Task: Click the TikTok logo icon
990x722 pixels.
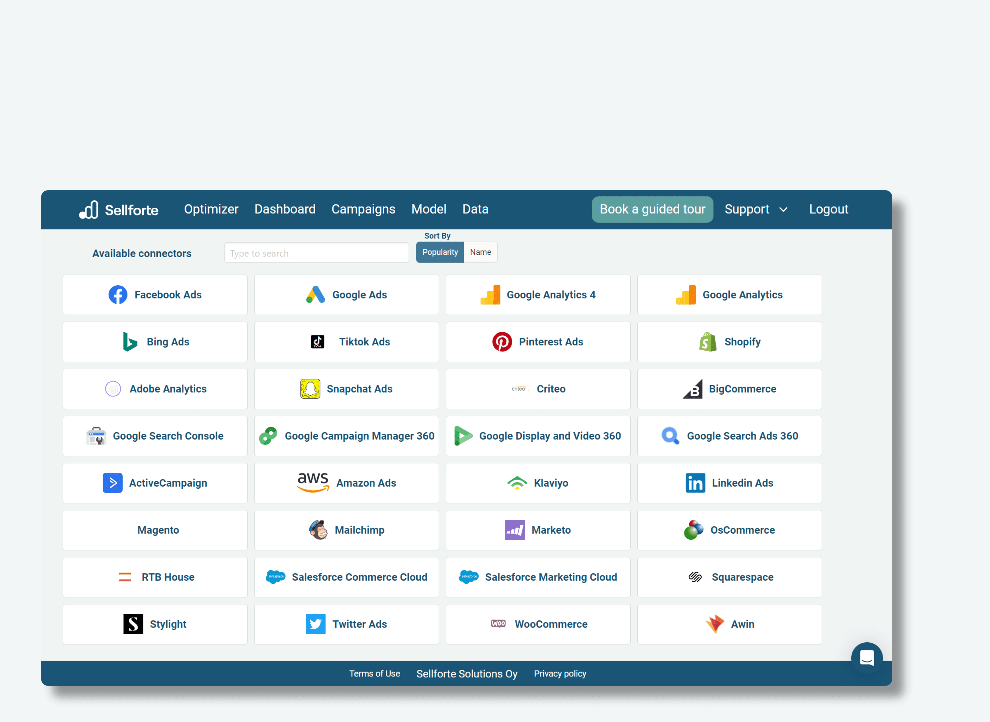Action: 317,342
